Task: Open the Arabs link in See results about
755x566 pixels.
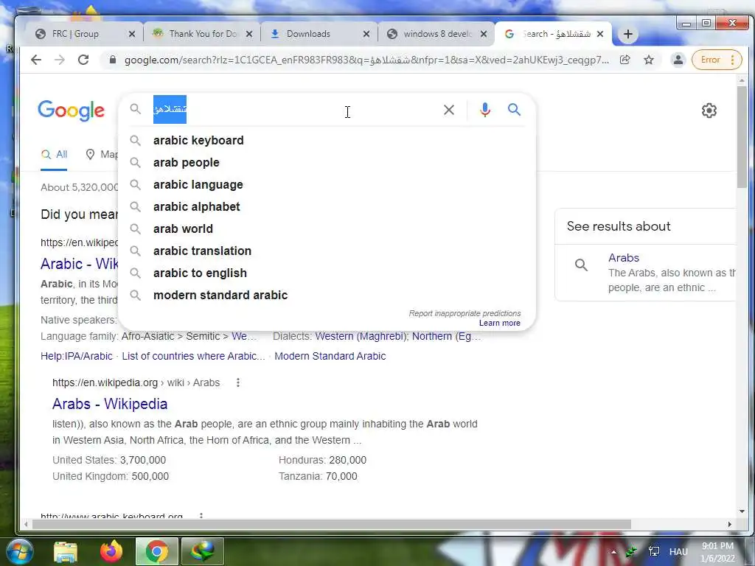Action: click(624, 258)
